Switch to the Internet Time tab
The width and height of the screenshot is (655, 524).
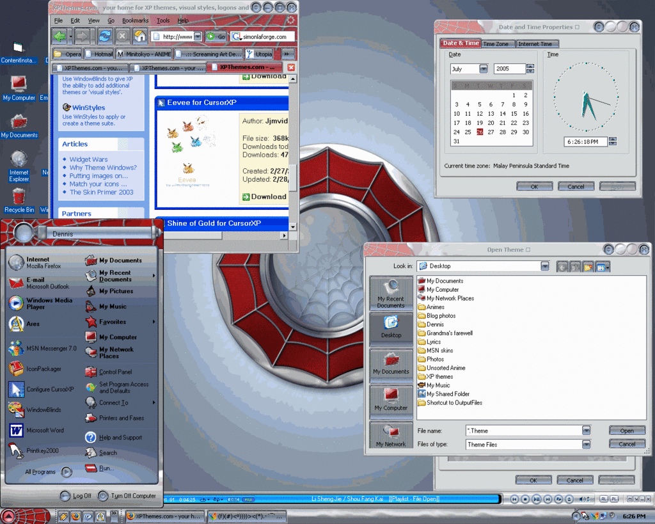coord(535,44)
